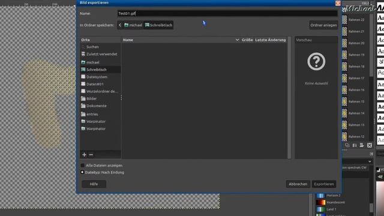Click add mask icon in layers panel

click(362, 145)
